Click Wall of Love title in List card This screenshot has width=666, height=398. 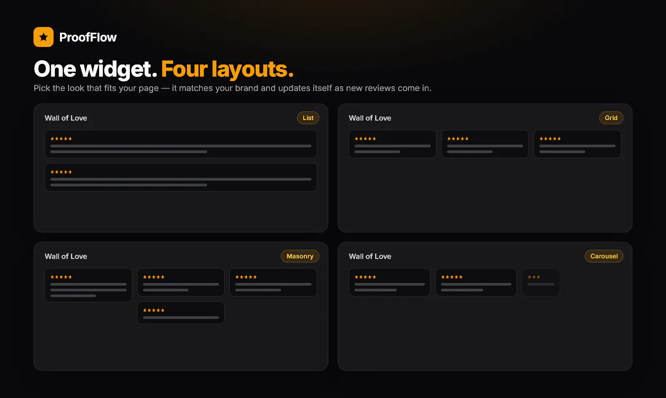[x=66, y=118]
